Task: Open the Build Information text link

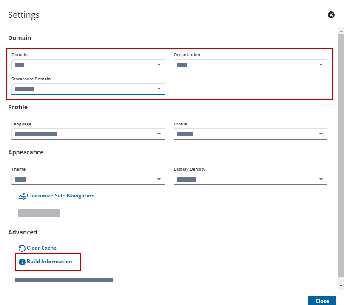Action: pos(49,262)
